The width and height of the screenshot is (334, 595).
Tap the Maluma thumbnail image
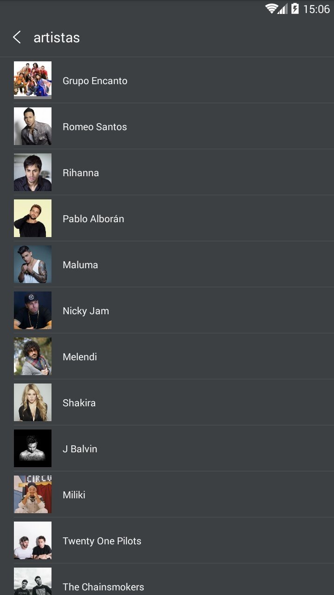point(32,264)
